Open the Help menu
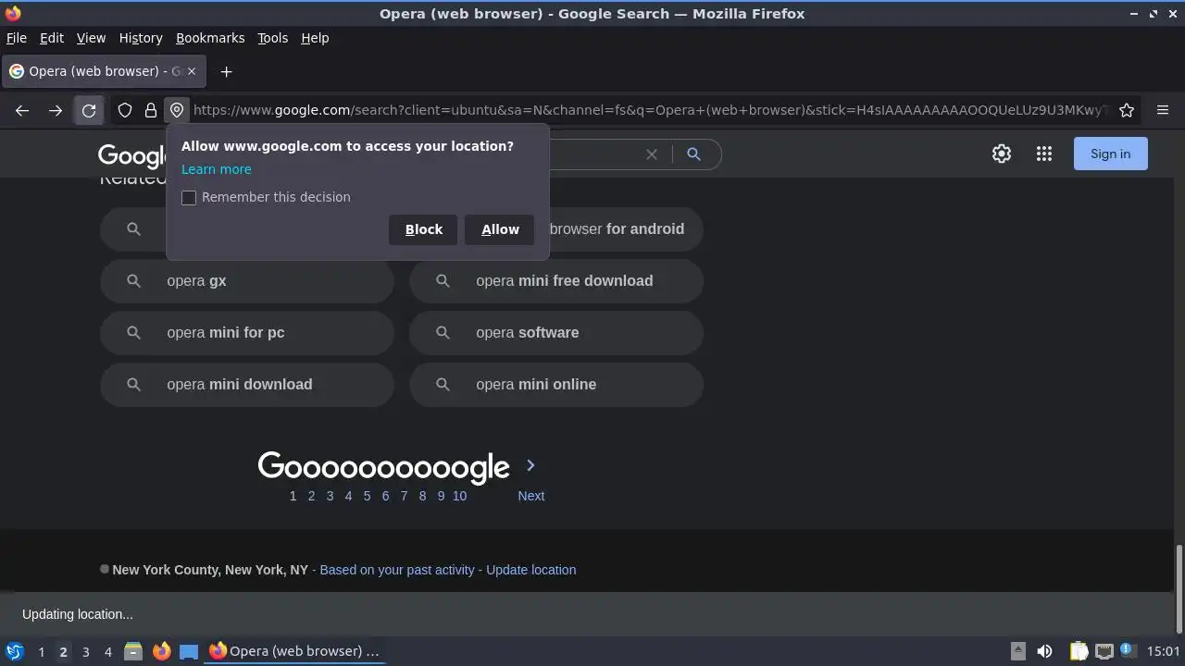1185x666 pixels. (x=315, y=38)
